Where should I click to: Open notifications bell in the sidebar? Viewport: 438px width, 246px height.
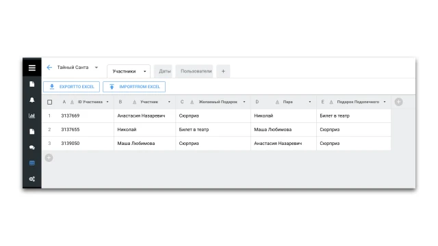pyautogui.click(x=32, y=100)
